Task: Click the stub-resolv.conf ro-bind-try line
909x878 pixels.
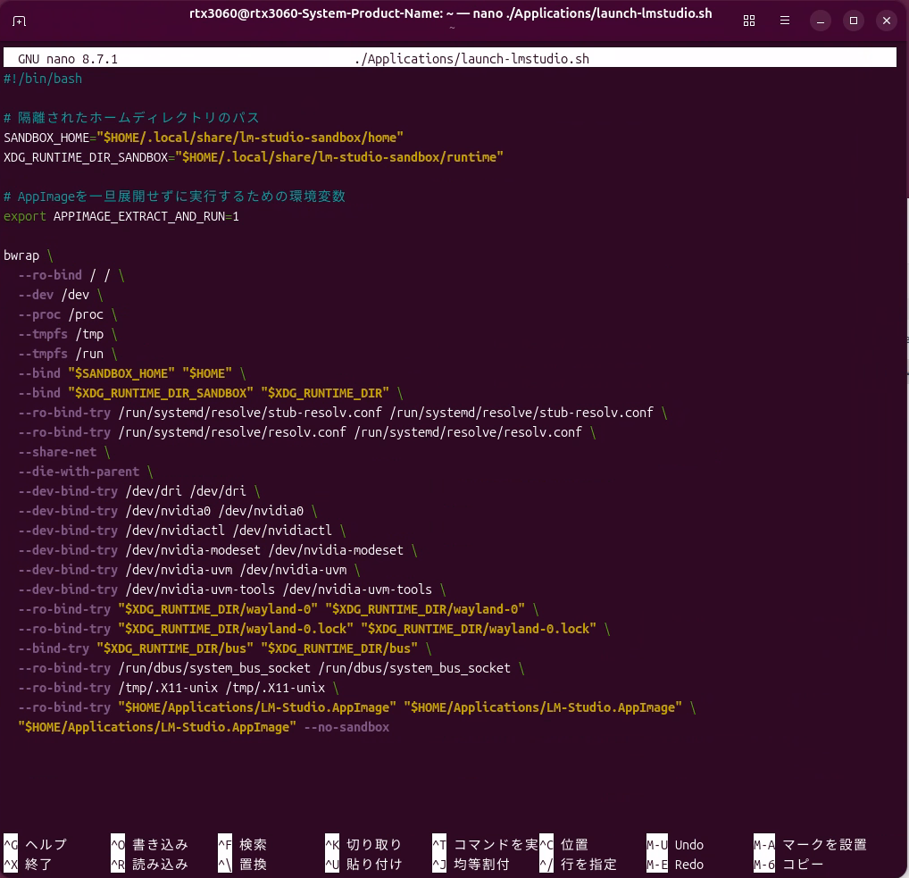Action: [x=343, y=413]
